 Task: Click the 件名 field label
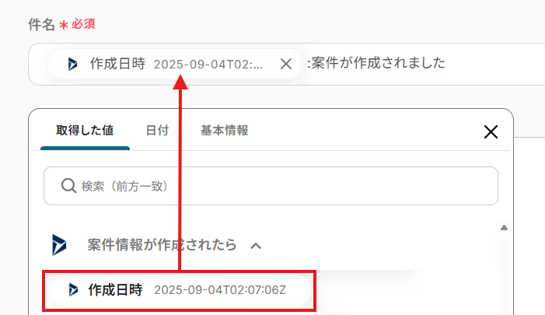click(41, 25)
